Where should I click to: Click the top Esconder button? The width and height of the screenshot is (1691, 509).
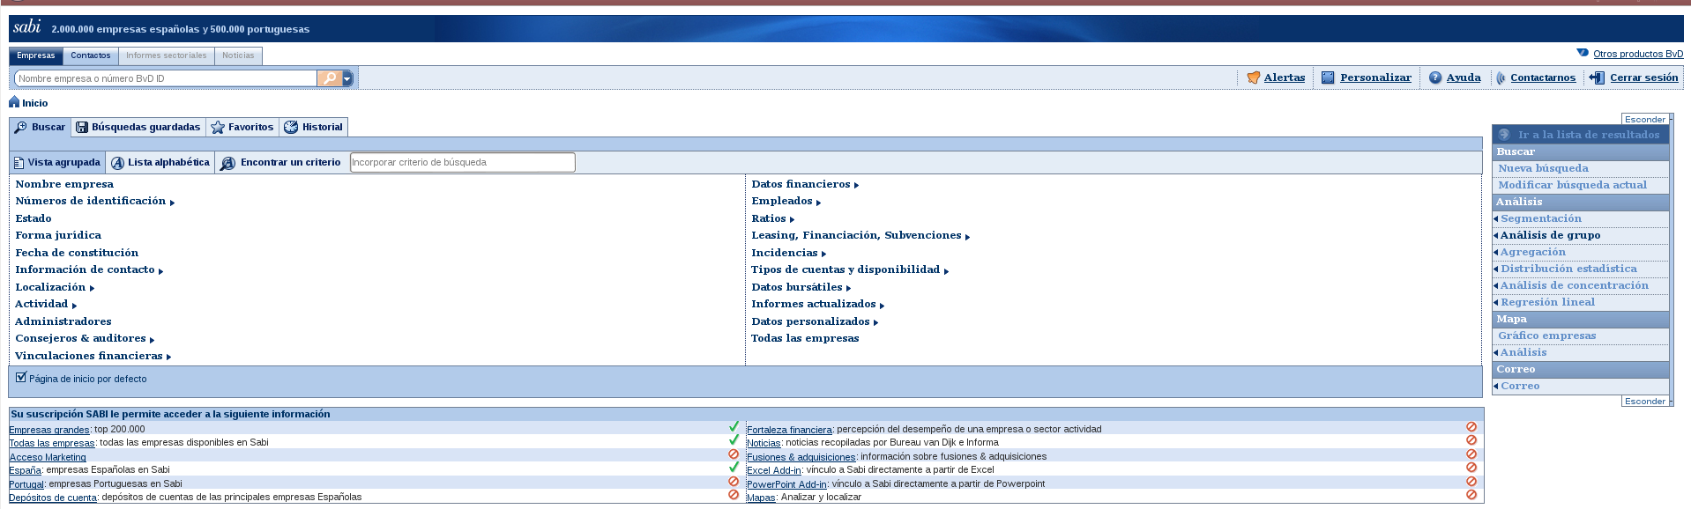pos(1645,119)
